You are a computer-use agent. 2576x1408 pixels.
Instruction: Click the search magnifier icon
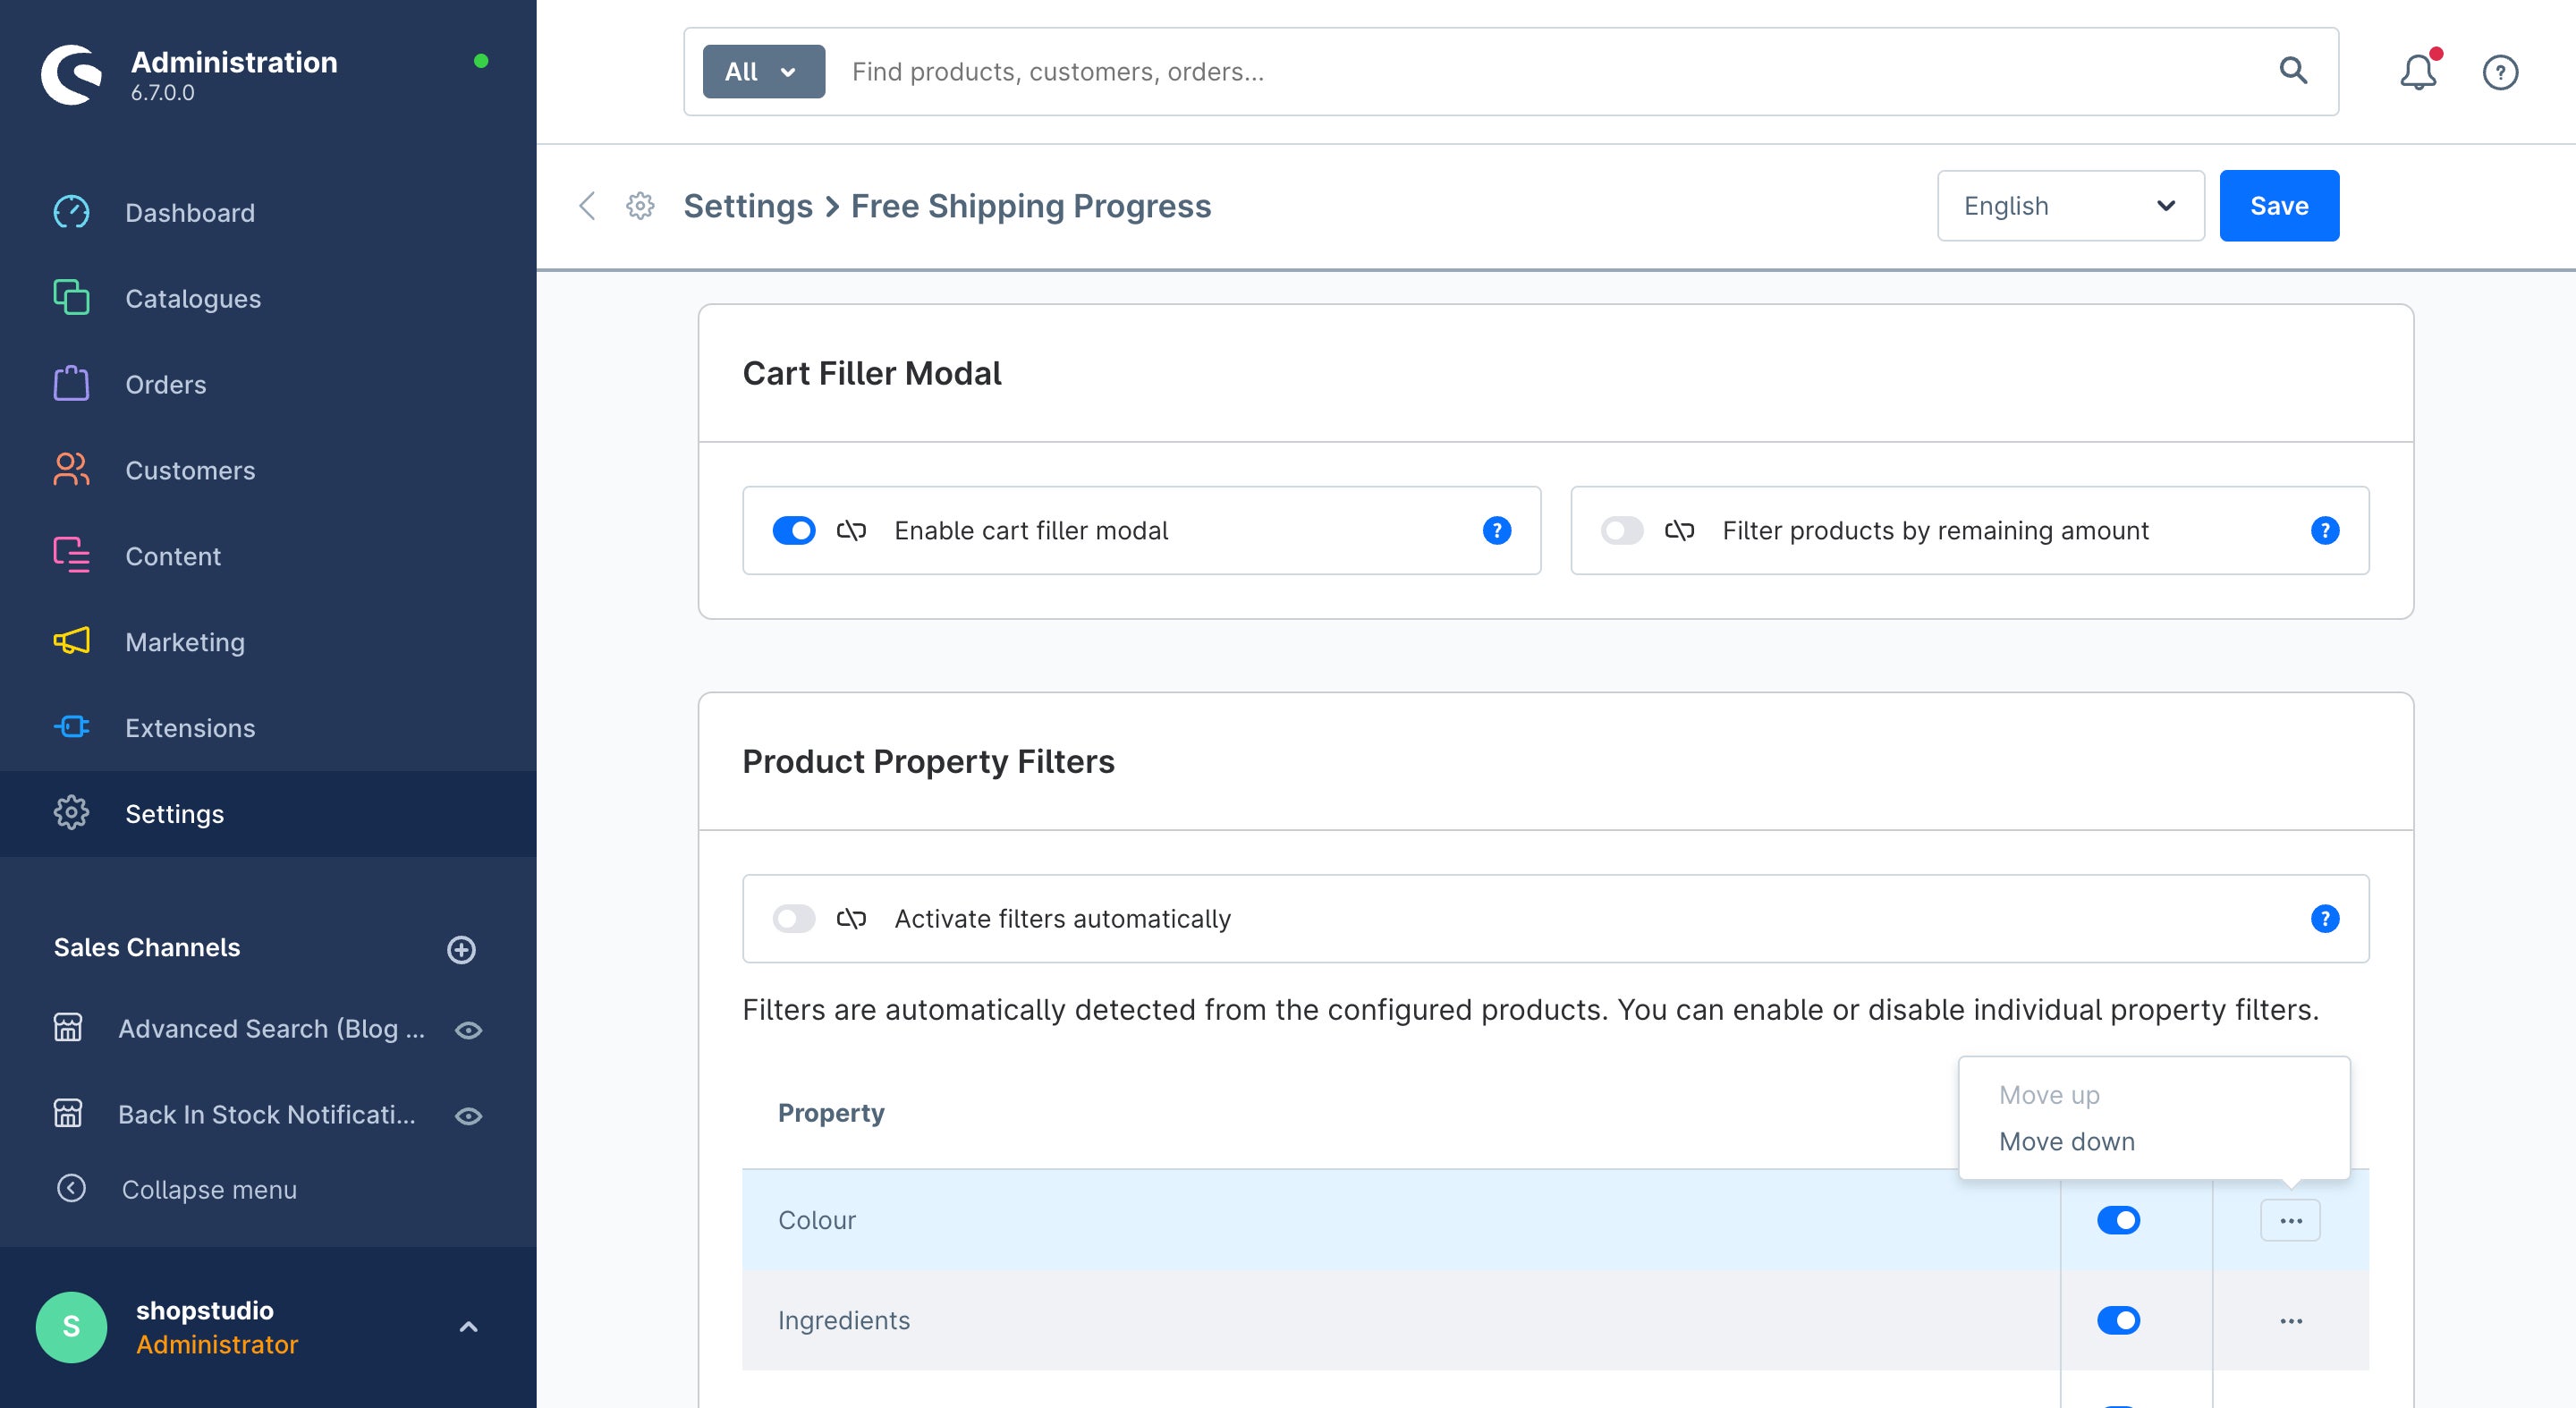pyautogui.click(x=2293, y=71)
